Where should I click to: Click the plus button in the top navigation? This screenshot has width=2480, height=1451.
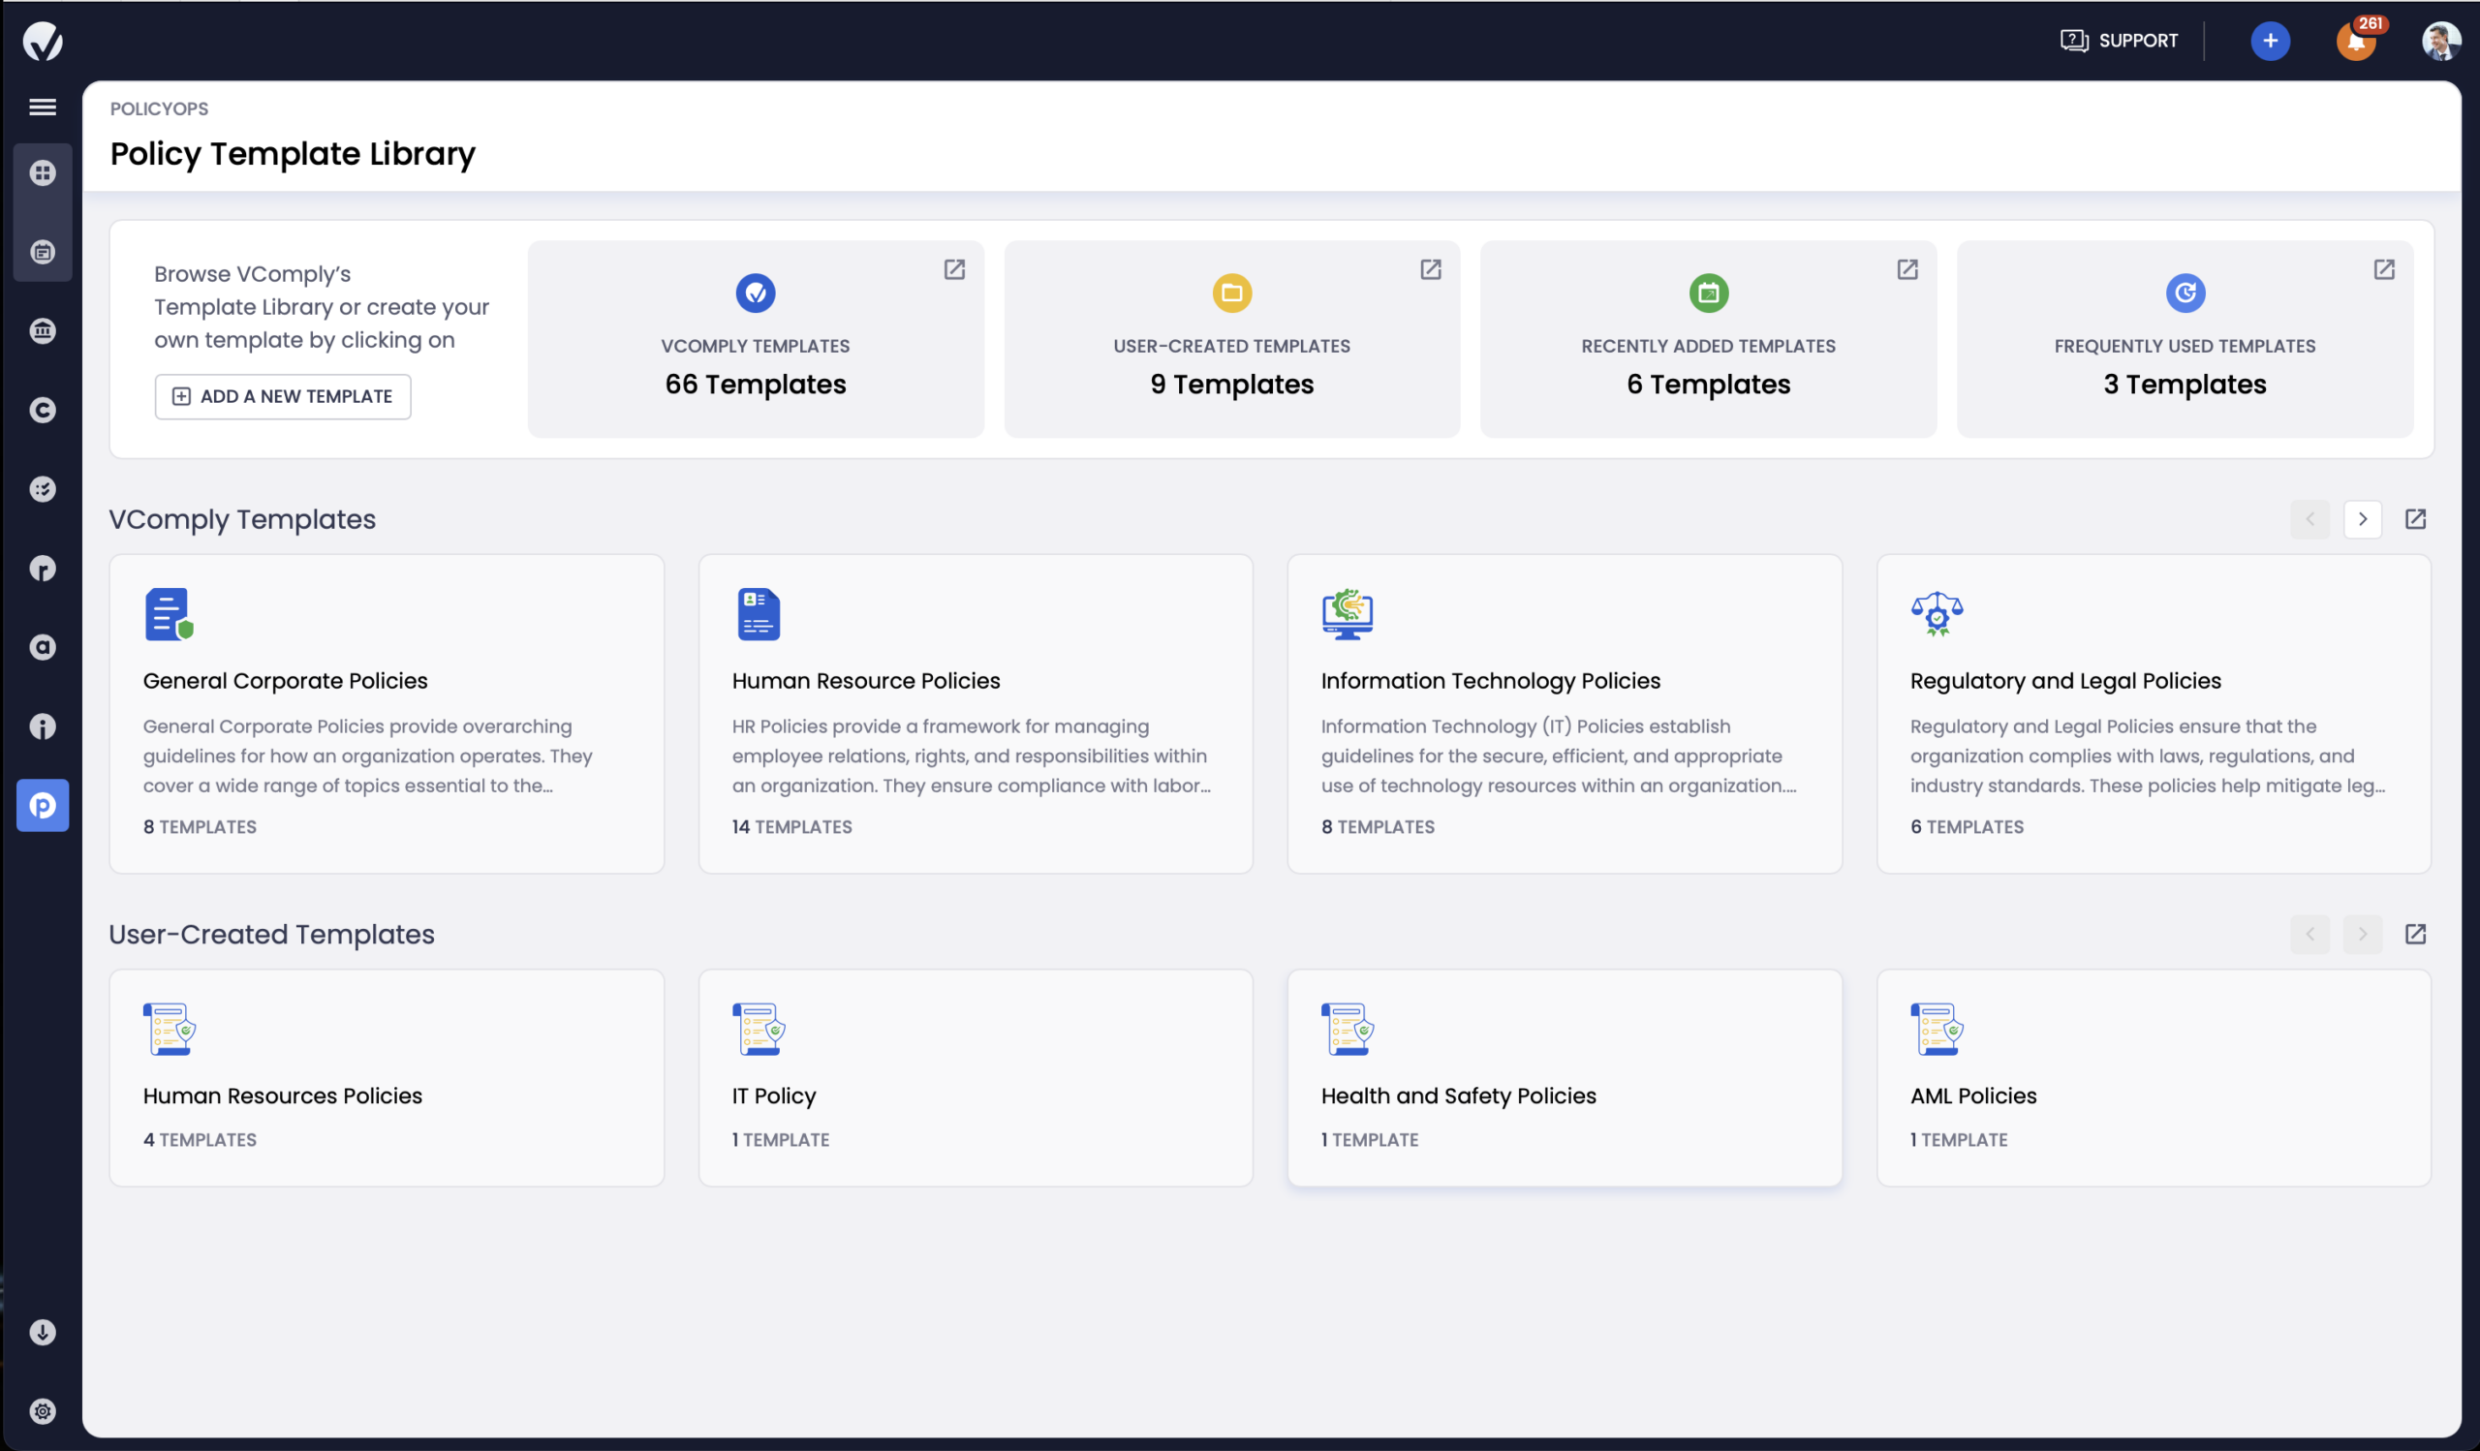pyautogui.click(x=2271, y=38)
